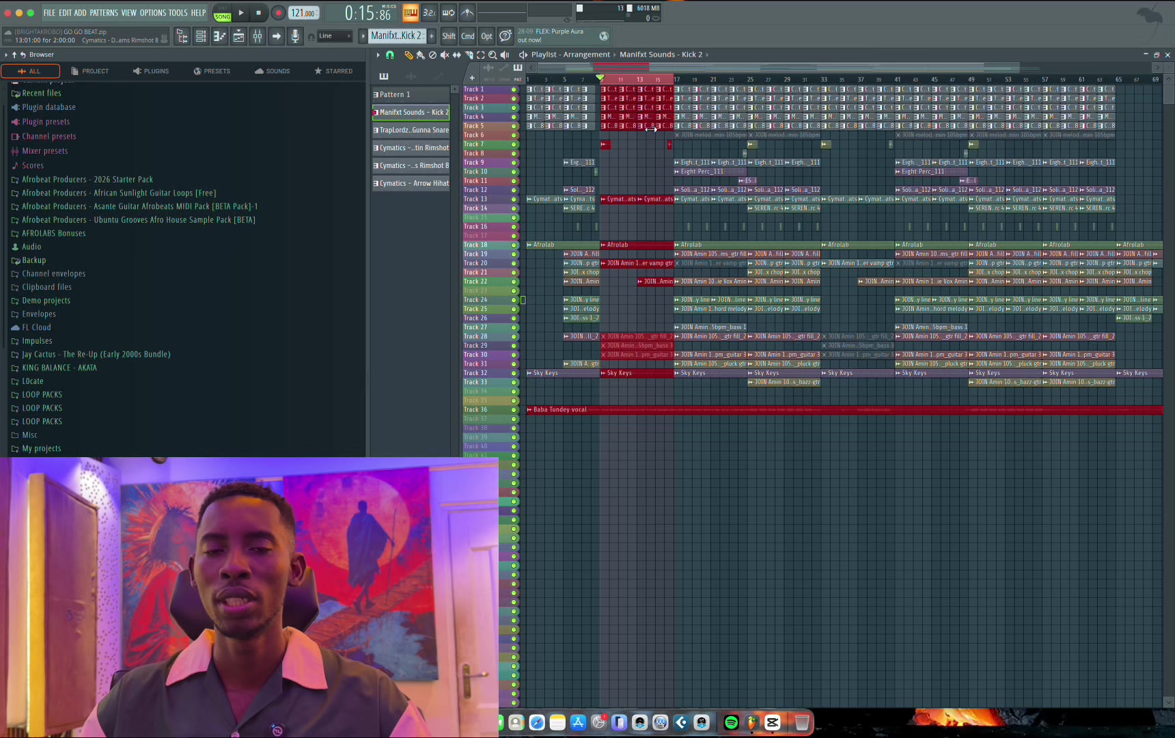The height and width of the screenshot is (738, 1175).
Task: Click the 121.000 tempo field
Action: (303, 13)
